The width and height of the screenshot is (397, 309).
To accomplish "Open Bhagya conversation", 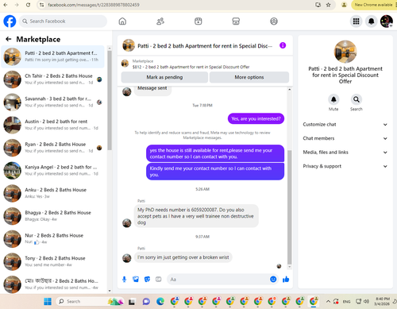I will point(53,216).
